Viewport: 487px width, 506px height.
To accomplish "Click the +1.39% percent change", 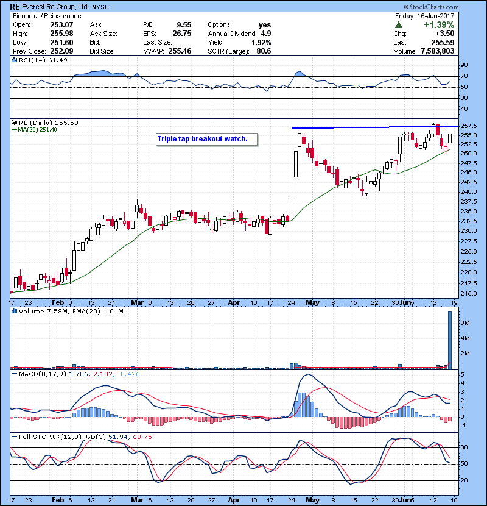I will 439,25.
